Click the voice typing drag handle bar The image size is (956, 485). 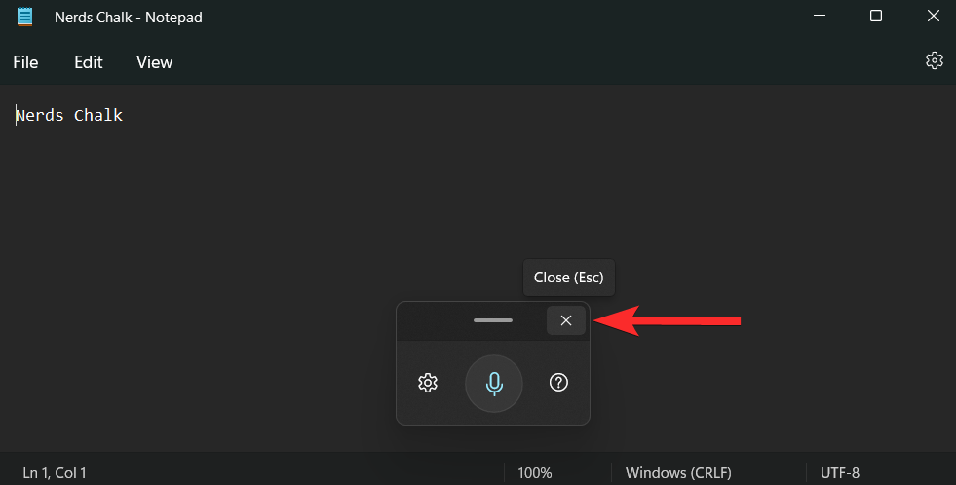click(493, 320)
